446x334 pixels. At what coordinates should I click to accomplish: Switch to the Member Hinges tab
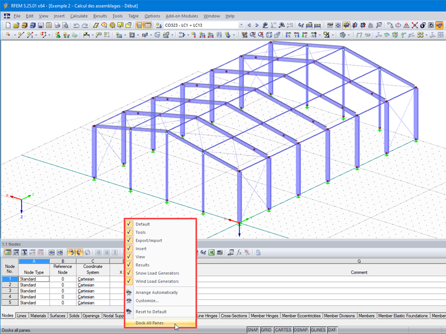[x=264, y=316]
